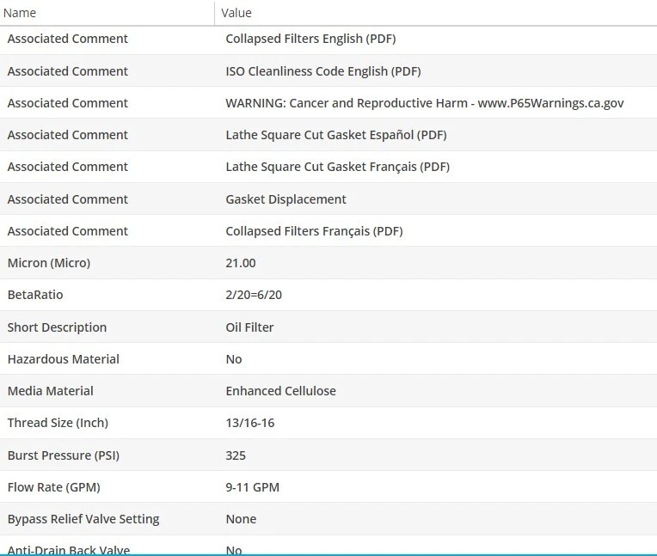Click the Oil Filter description value

(249, 327)
